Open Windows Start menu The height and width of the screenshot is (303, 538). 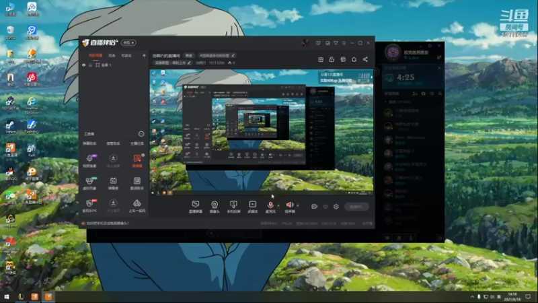point(7,296)
